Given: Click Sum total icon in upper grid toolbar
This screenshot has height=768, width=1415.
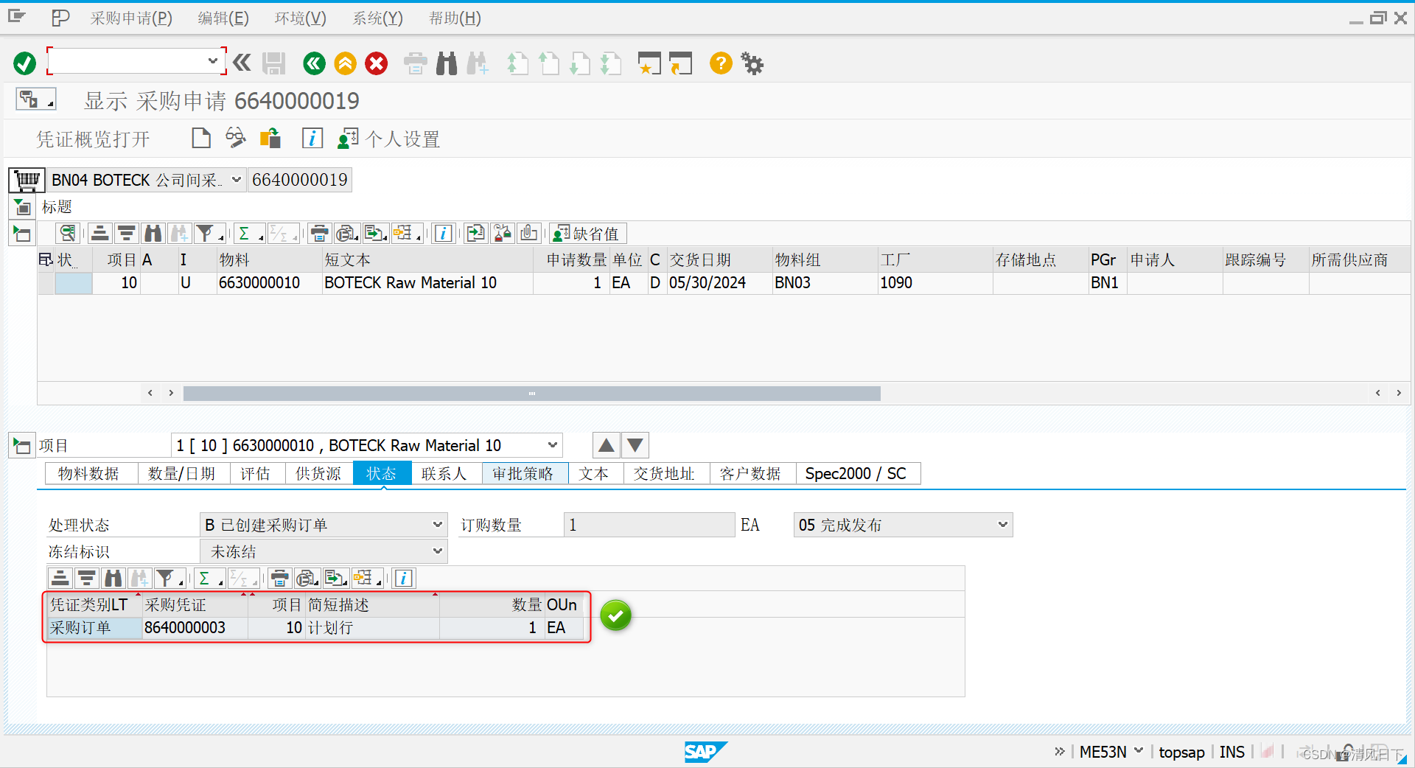Looking at the screenshot, I should 248,234.
